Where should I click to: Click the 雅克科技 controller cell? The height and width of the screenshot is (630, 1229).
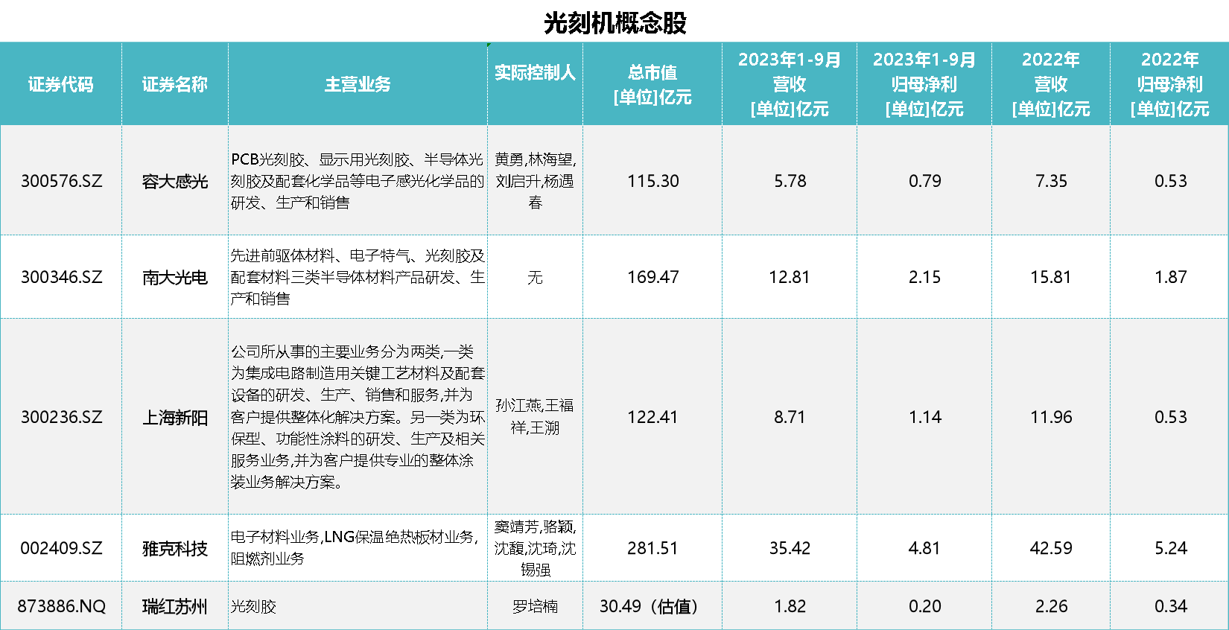coord(535,548)
